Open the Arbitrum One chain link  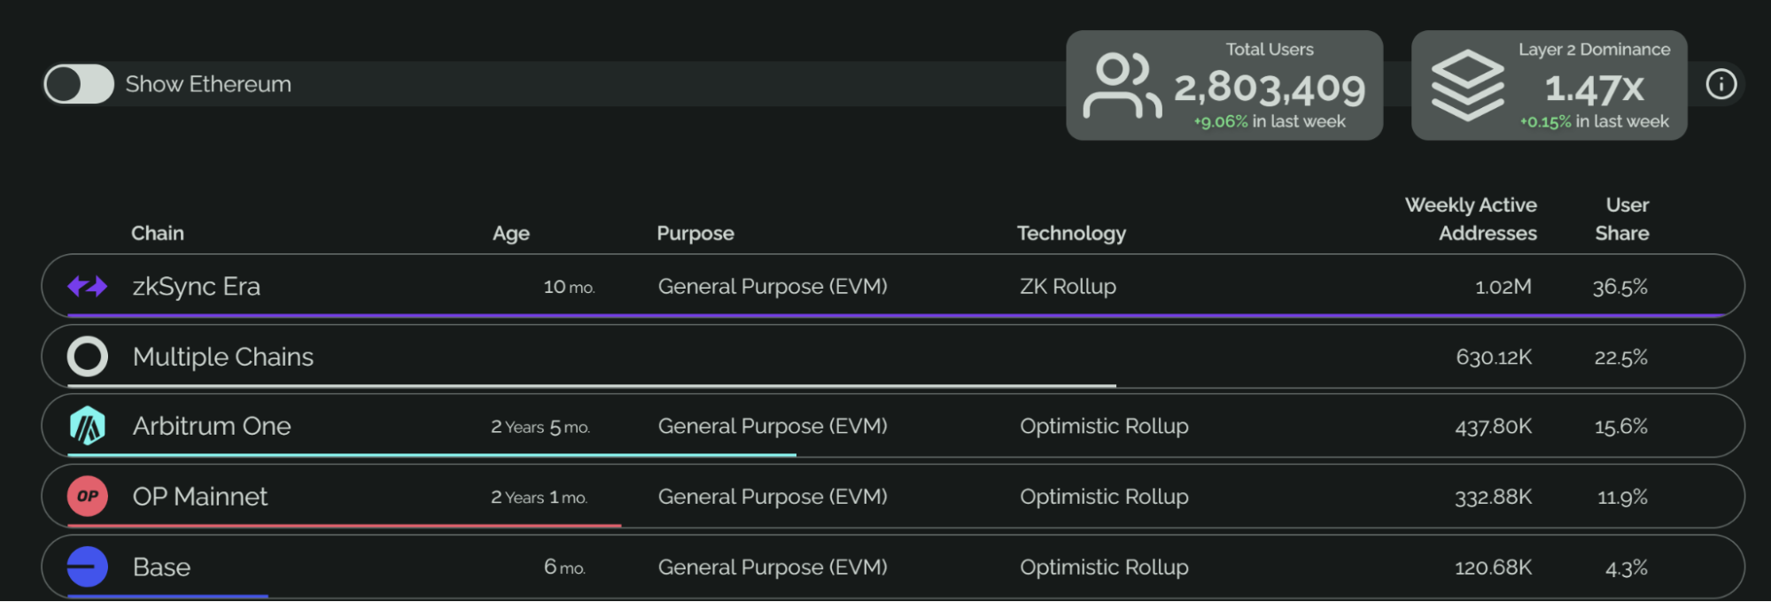(x=212, y=426)
